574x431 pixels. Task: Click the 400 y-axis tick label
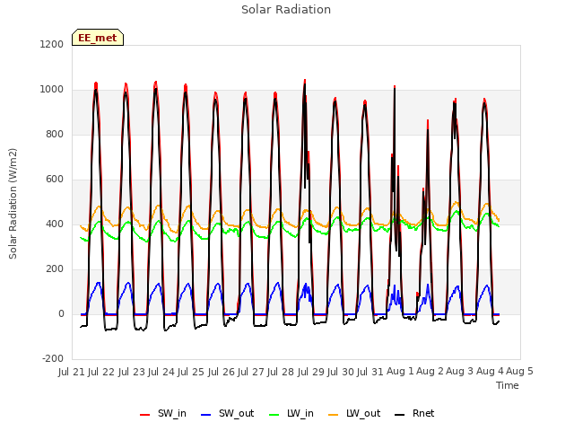coord(55,224)
